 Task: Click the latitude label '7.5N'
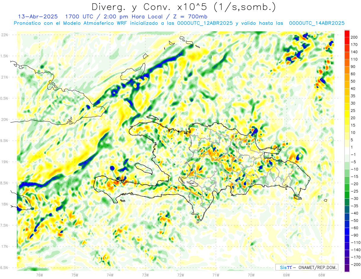coord(5,225)
